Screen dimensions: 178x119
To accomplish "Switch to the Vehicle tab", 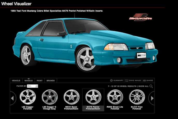I will point(16,81).
